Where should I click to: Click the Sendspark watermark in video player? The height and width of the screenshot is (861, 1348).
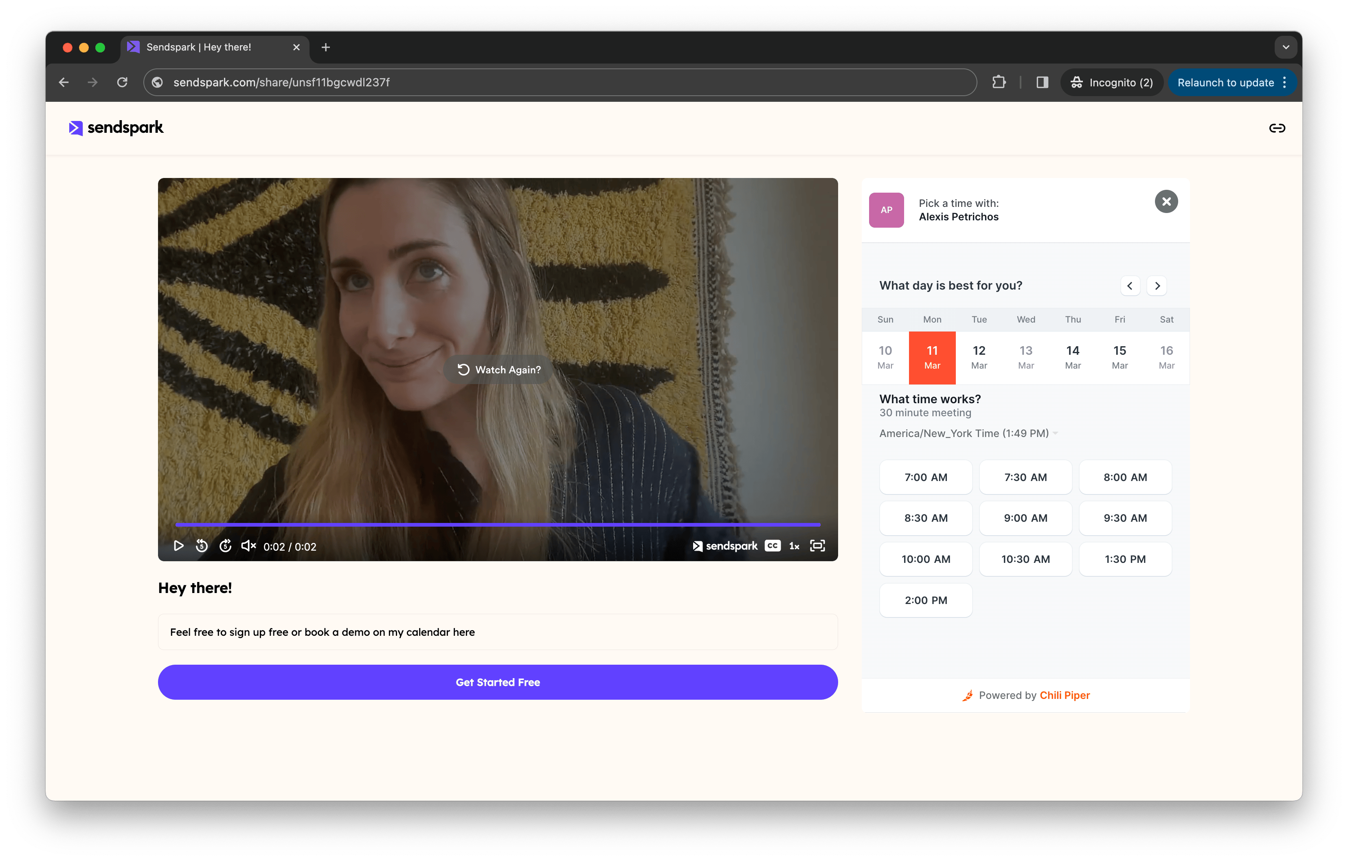[x=725, y=546]
